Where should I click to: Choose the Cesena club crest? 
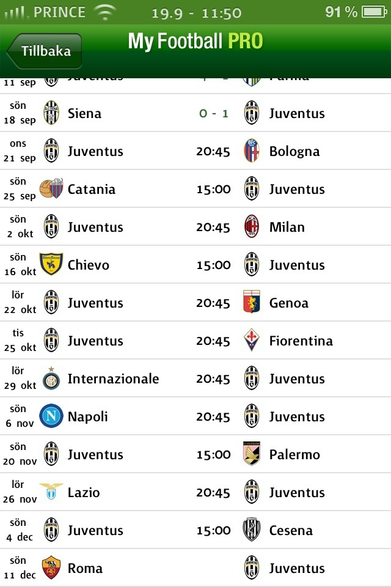[x=252, y=530]
